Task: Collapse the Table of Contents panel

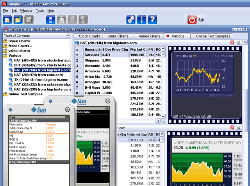Action: coord(68,36)
